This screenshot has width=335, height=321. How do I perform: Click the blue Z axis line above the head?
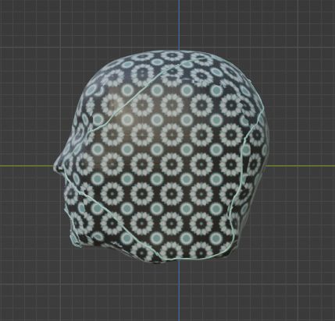[x=179, y=25]
